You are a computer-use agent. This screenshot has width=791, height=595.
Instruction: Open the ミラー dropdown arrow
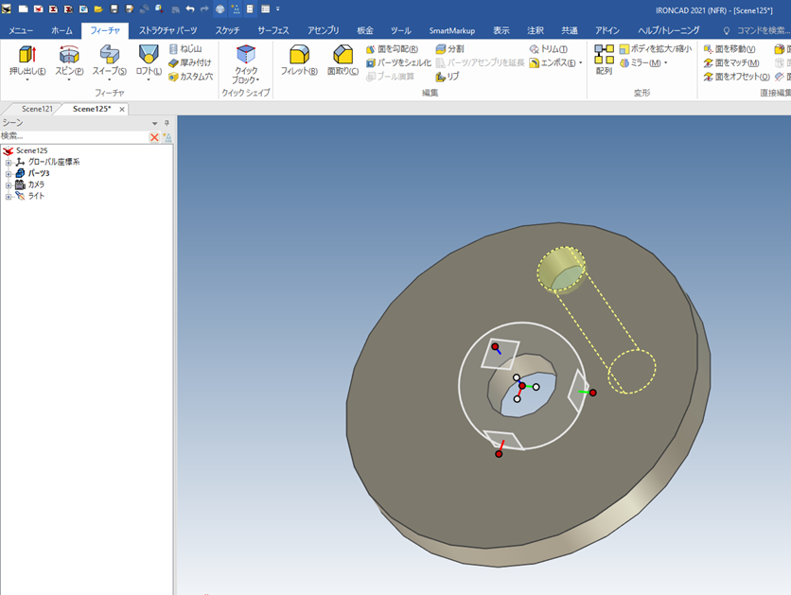pos(665,63)
